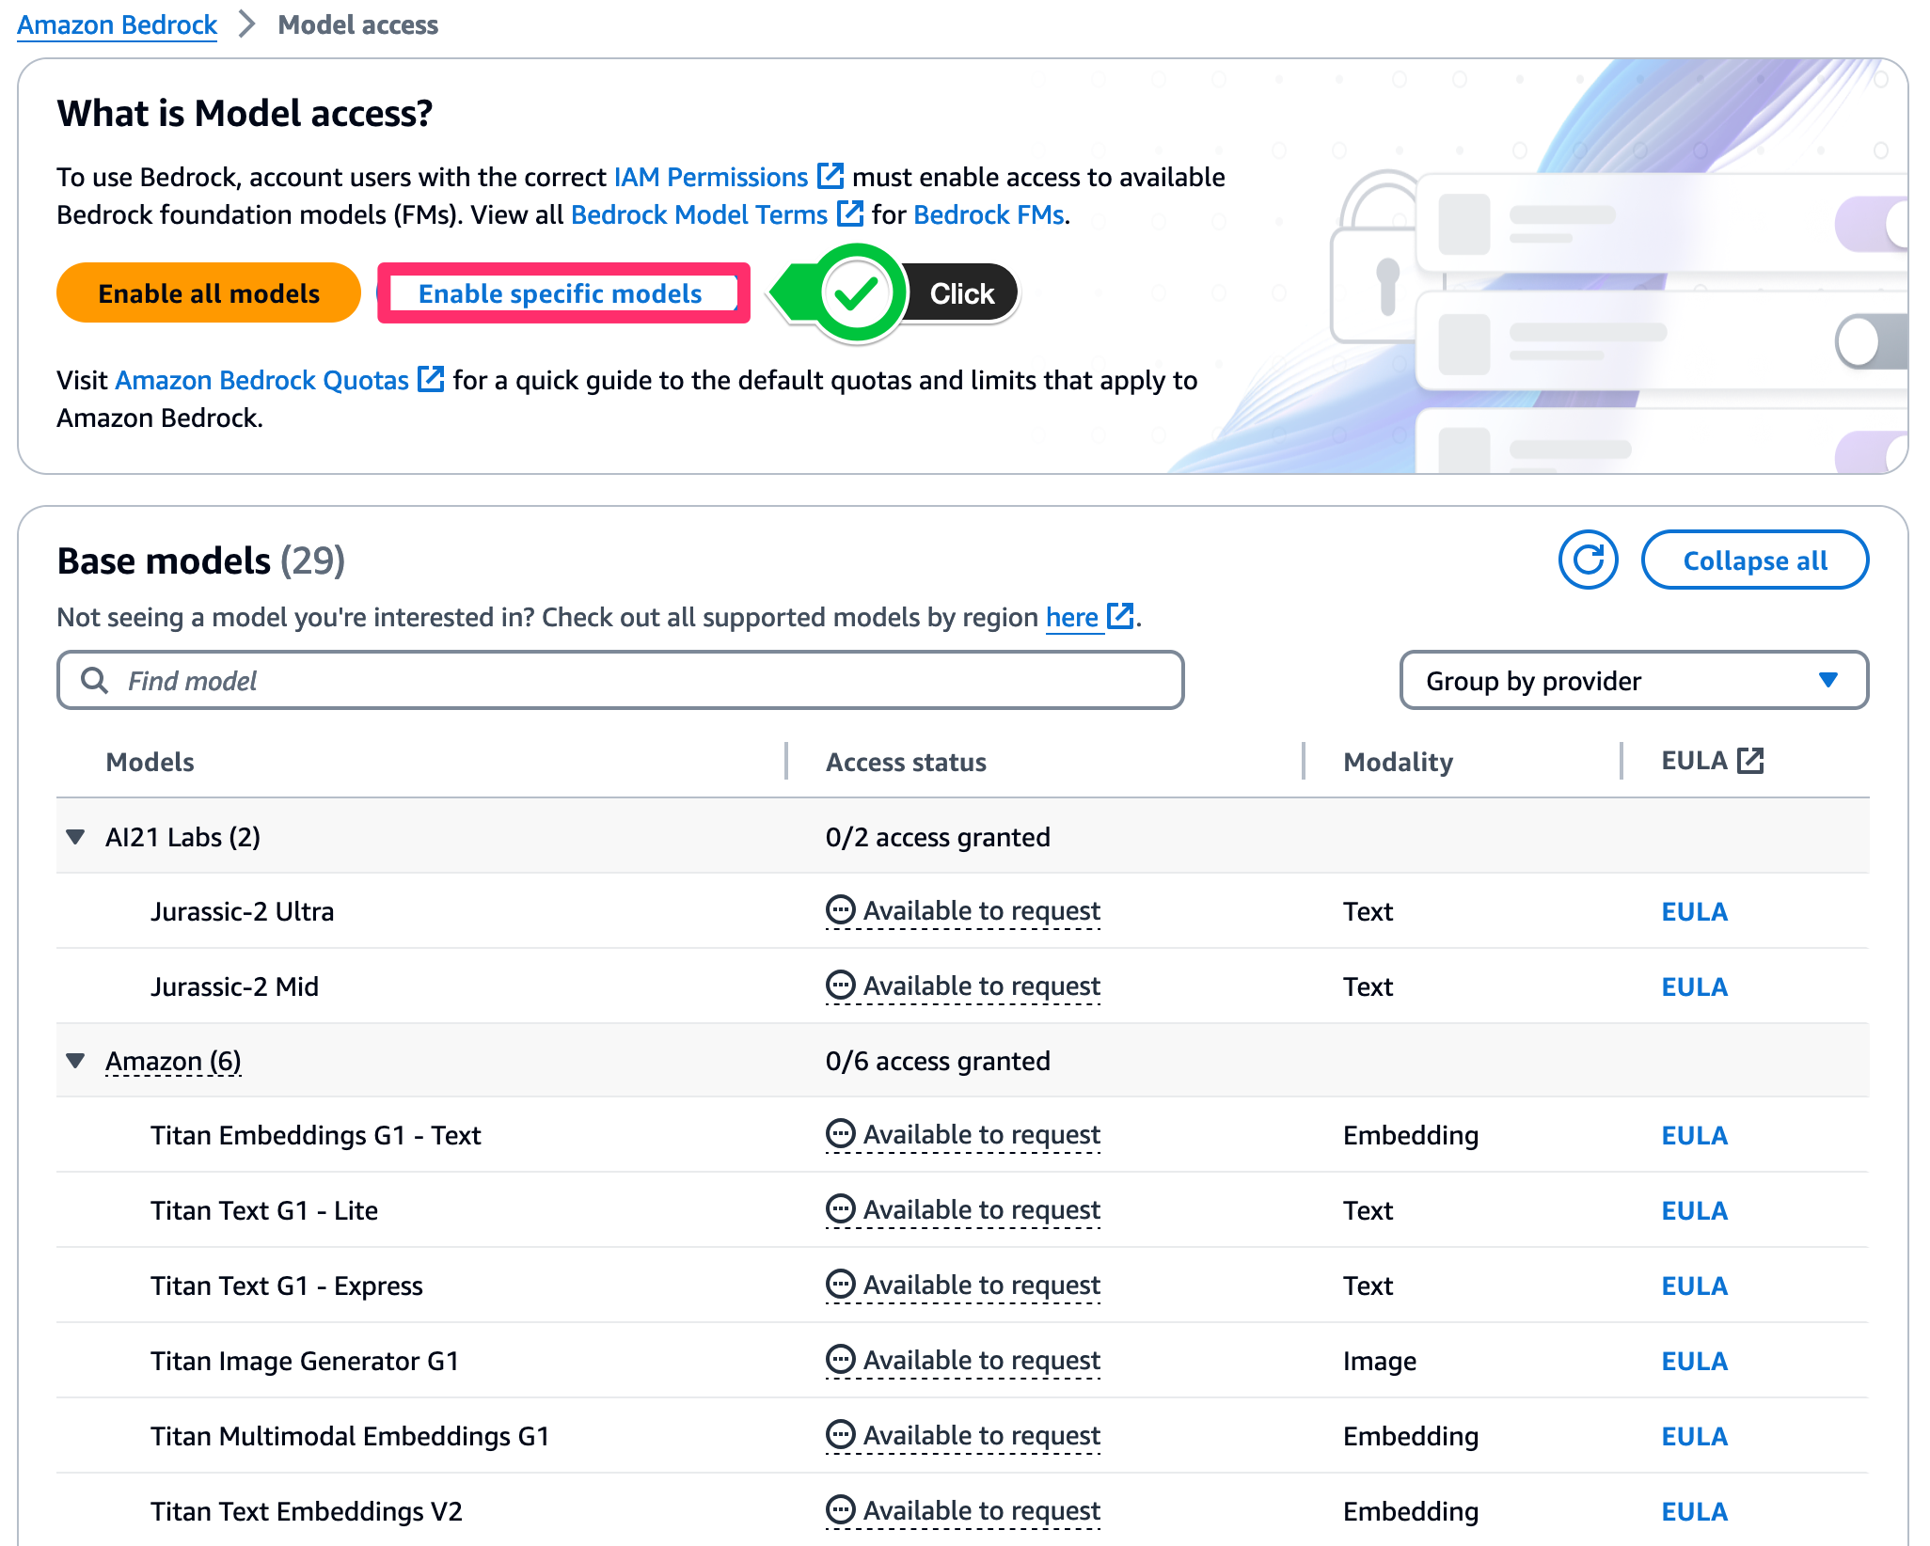Image resolution: width=1930 pixels, height=1546 pixels.
Task: Click the search magnifier icon in Find model
Action: (94, 680)
